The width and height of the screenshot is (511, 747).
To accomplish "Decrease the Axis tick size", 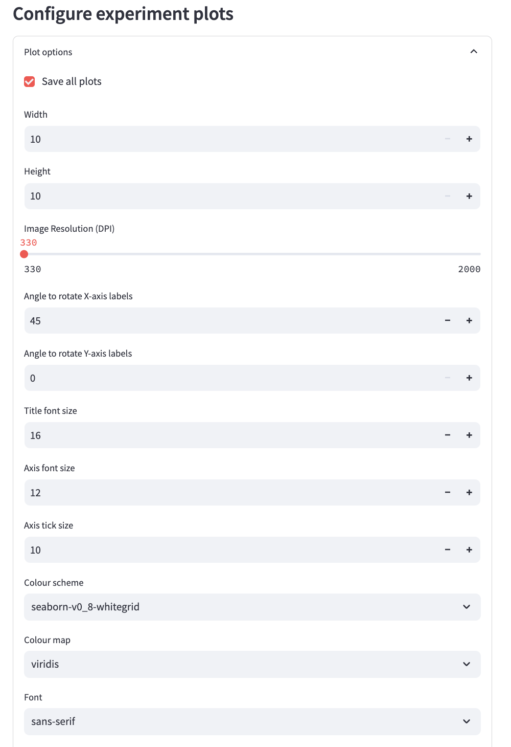I will (x=448, y=550).
